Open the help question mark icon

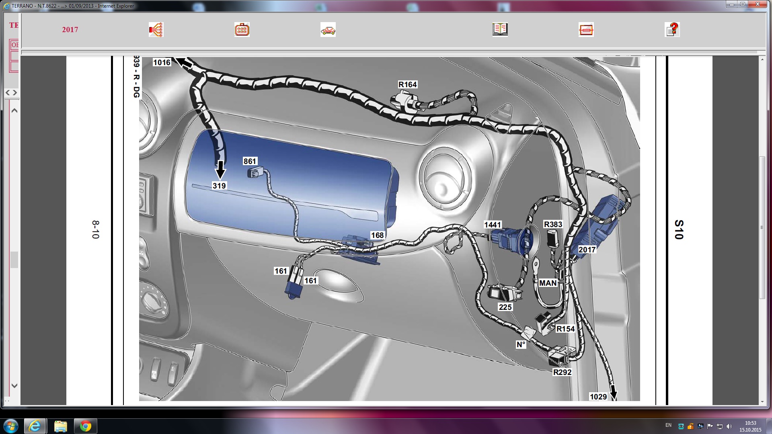[672, 30]
